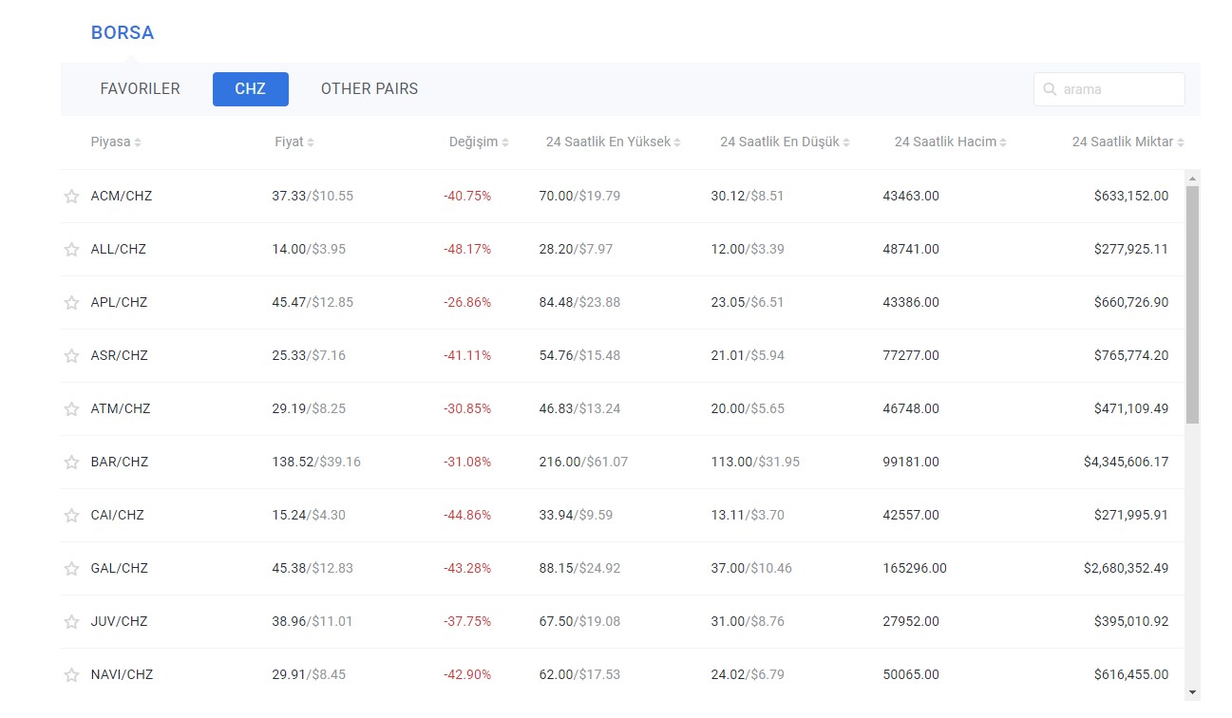Toggle the favorite star for APL/CHZ
This screenshot has width=1232, height=718.
coord(71,302)
